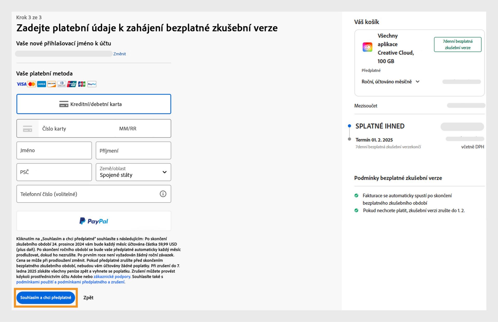The image size is (498, 322).
Task: Click the Creative Cloud app icon
Action: click(x=367, y=47)
